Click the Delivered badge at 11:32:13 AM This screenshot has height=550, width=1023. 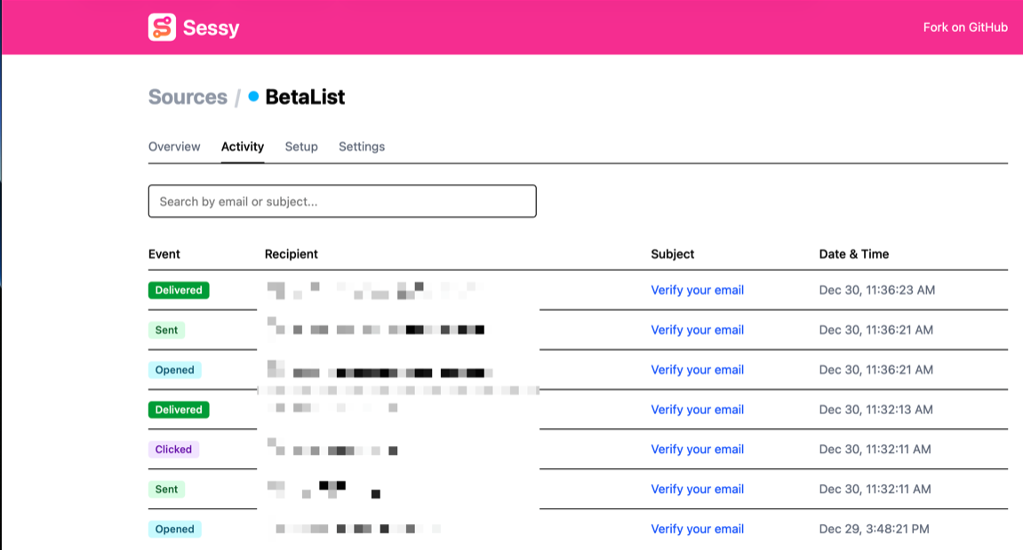pos(179,410)
